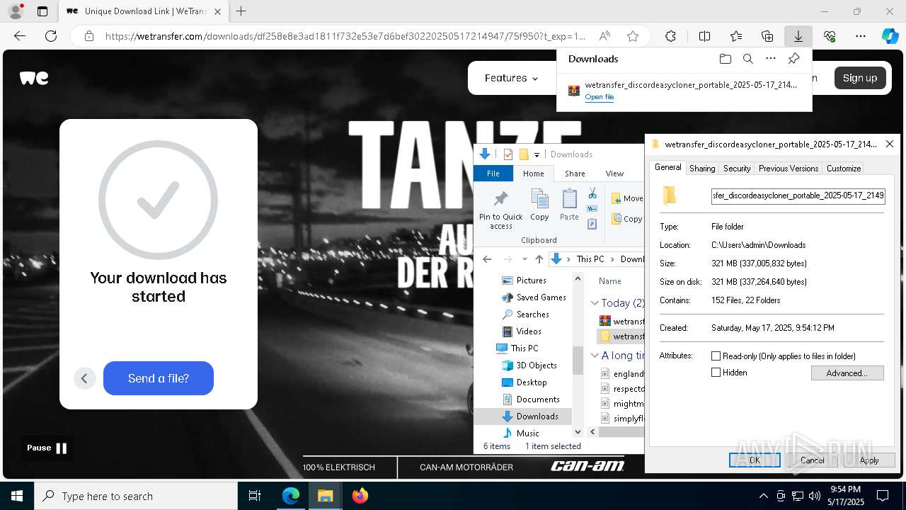The image size is (906, 510).
Task: Open the Edge tab actions menu icon
Action: 42,11
